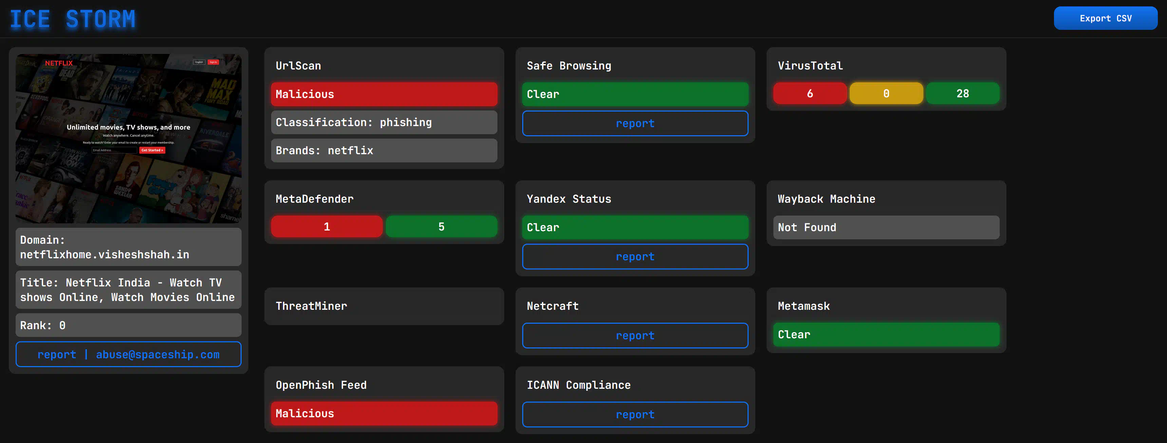Click the Classification: phishing row

pos(384,123)
